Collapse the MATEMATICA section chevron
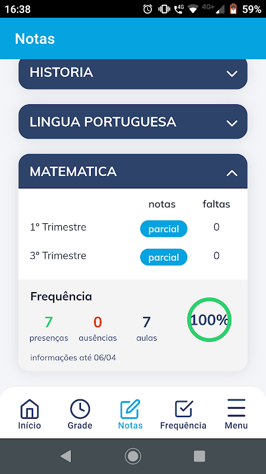Screen dimensions: 266x474 (232, 173)
